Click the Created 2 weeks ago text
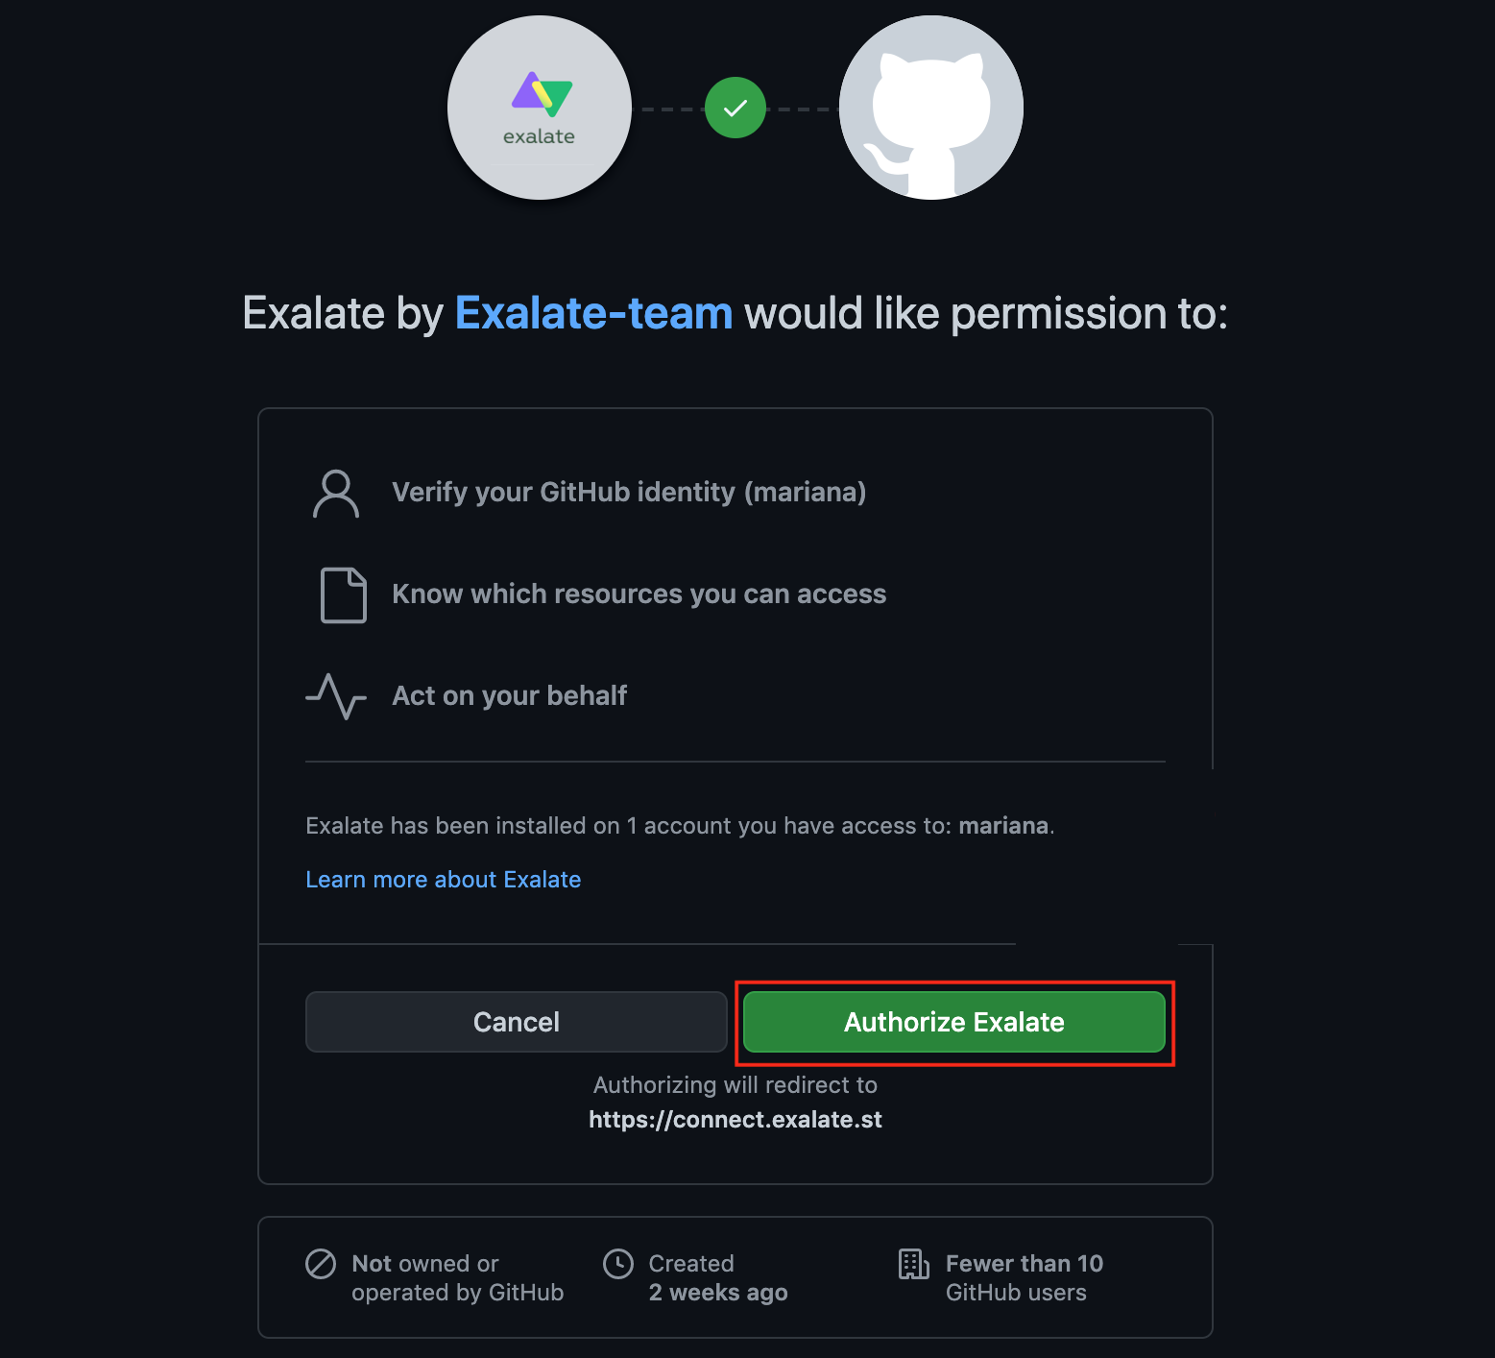 pyautogui.click(x=718, y=1278)
